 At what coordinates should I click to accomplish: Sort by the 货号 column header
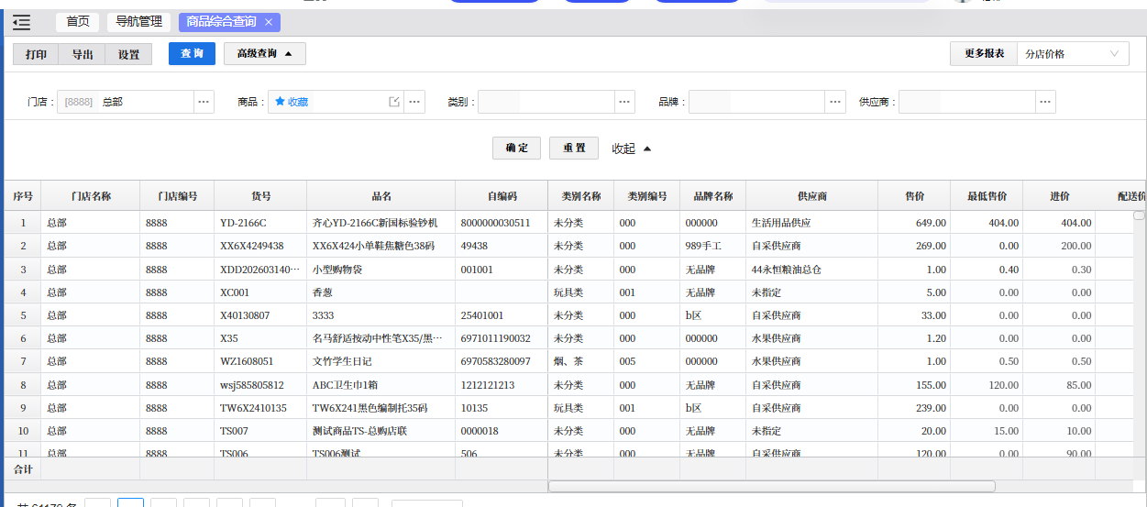click(x=260, y=196)
